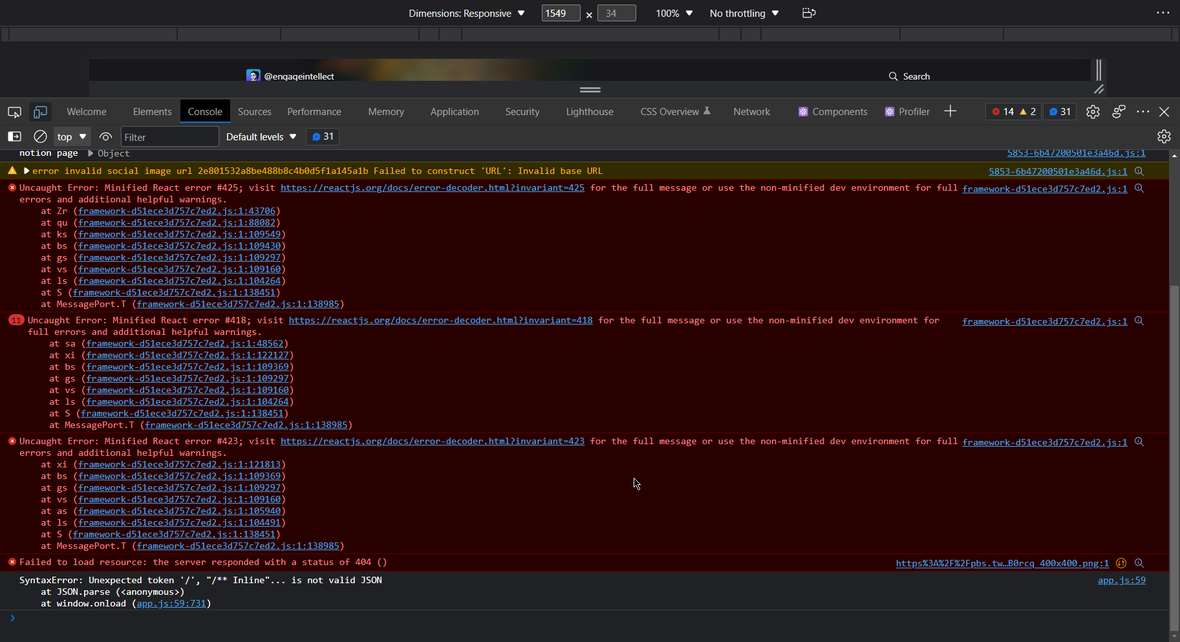Screen dimensions: 1180x642
Task: Click the viewport corner resize handle
Action: [x=1099, y=89]
